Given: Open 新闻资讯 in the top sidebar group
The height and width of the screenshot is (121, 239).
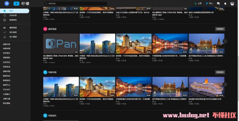Looking at the screenshot, I should coord(13,20).
